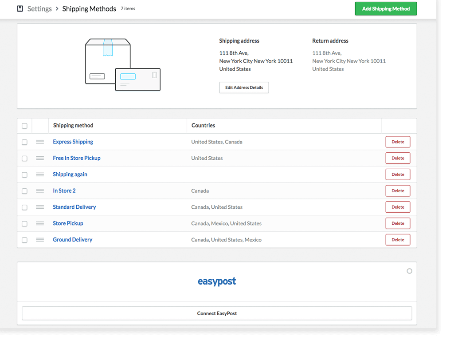Open the Express Shipping method
Image resolution: width=454 pixels, height=341 pixels.
(x=73, y=142)
